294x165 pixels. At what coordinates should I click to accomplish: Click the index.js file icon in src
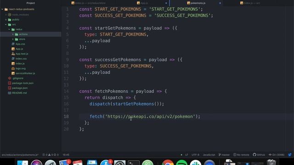point(13,64)
